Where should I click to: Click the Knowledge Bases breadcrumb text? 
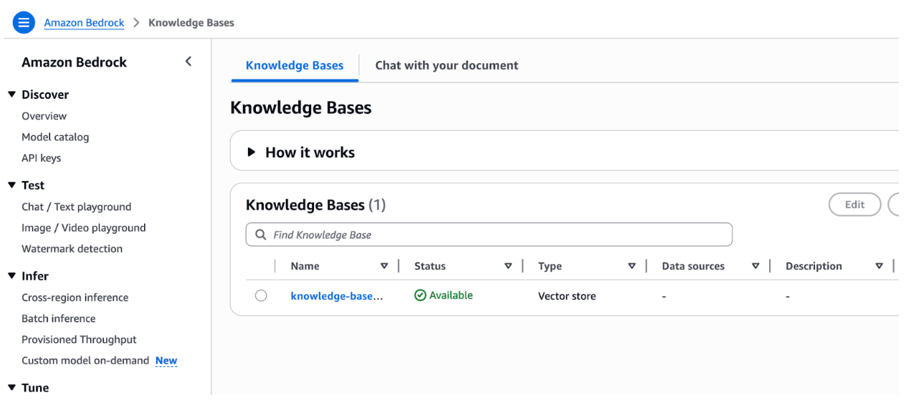coord(191,23)
